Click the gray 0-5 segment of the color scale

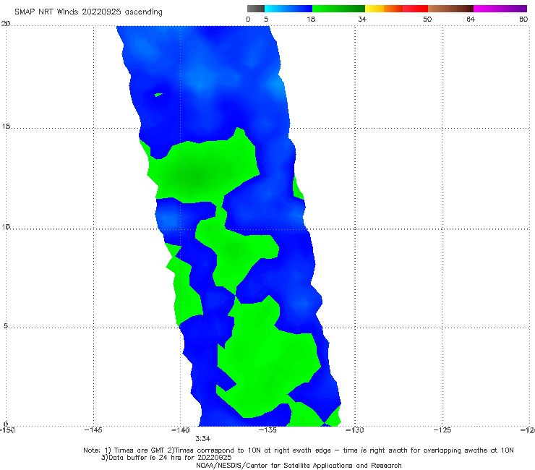(255, 9)
